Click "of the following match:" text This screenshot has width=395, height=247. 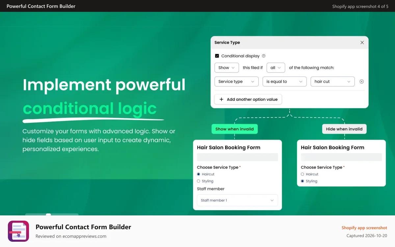(312, 68)
